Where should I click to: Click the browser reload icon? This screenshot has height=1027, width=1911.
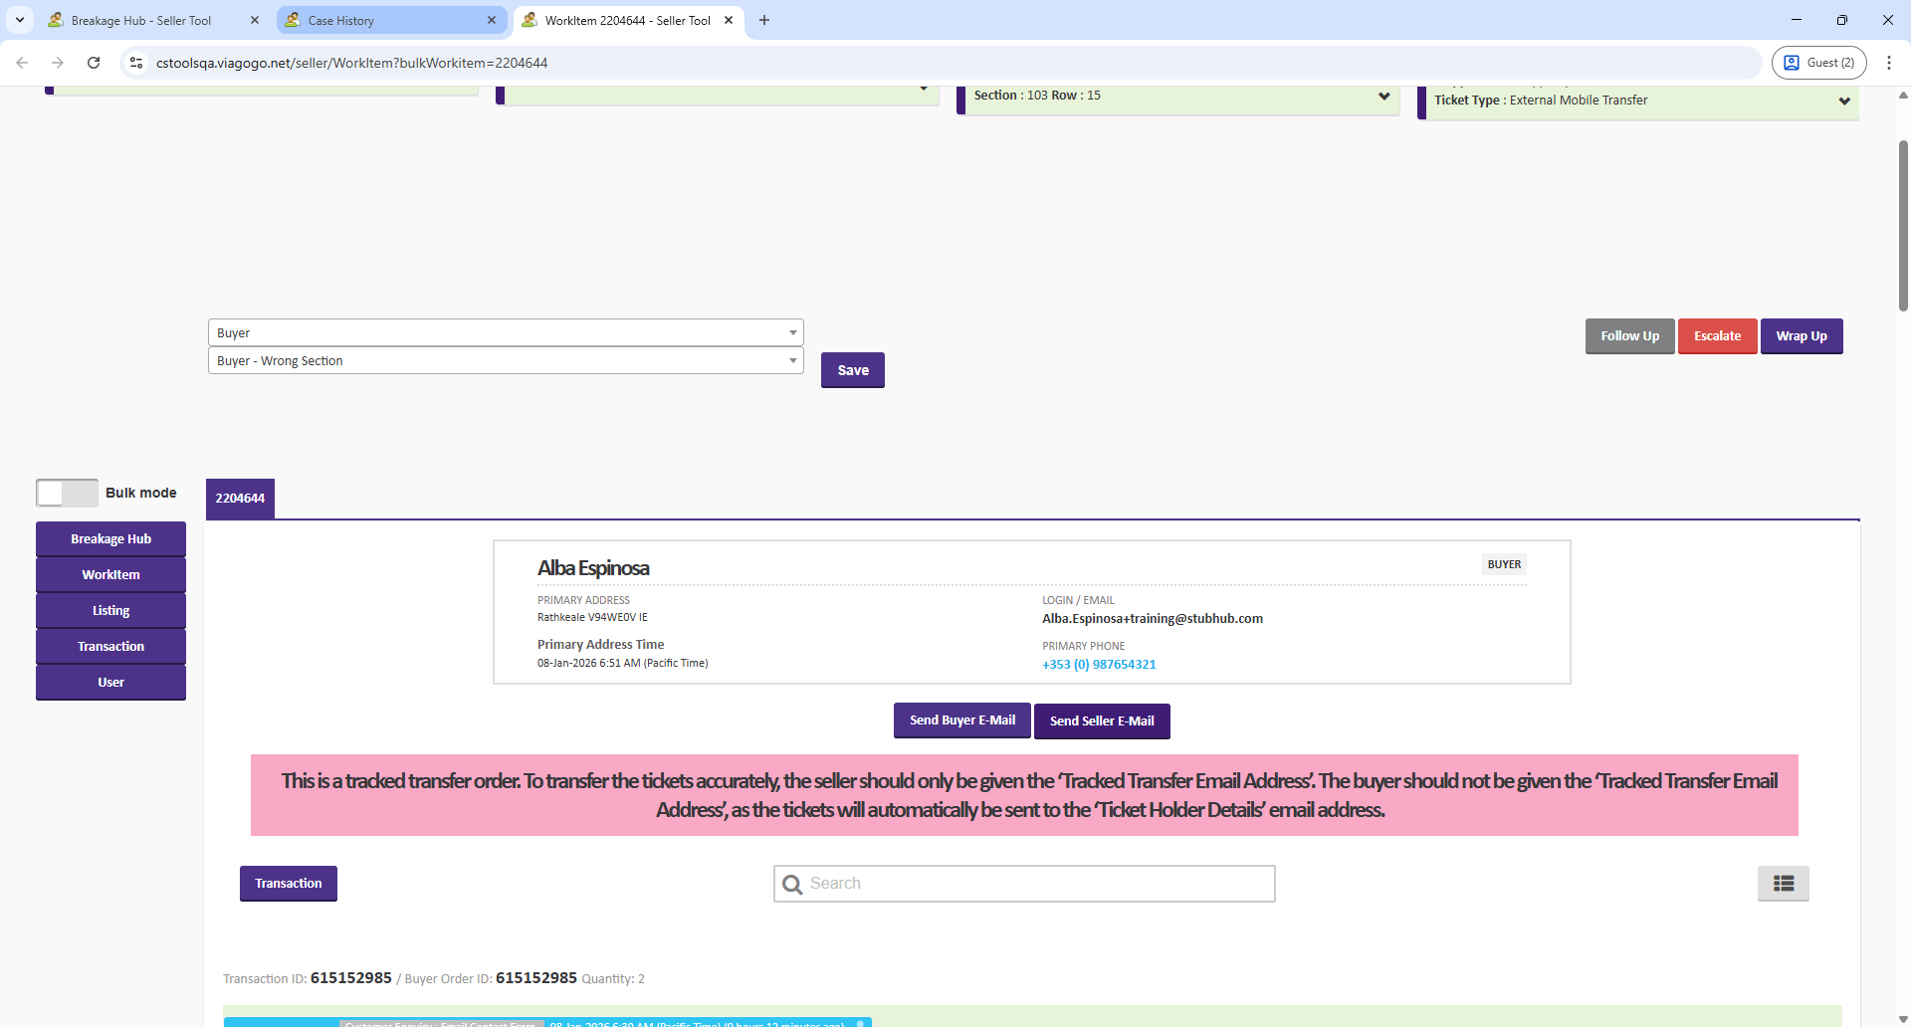pos(94,63)
